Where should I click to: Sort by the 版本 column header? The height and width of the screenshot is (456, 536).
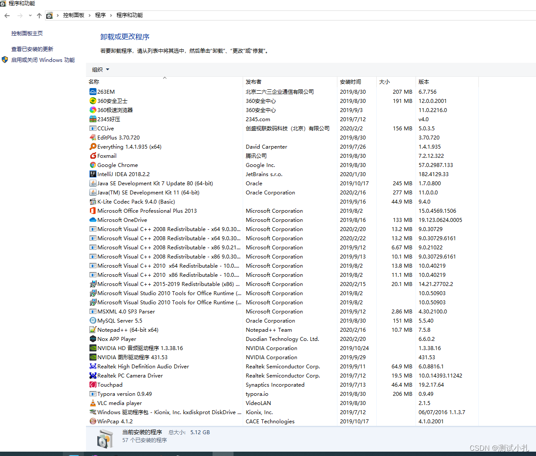(447, 82)
